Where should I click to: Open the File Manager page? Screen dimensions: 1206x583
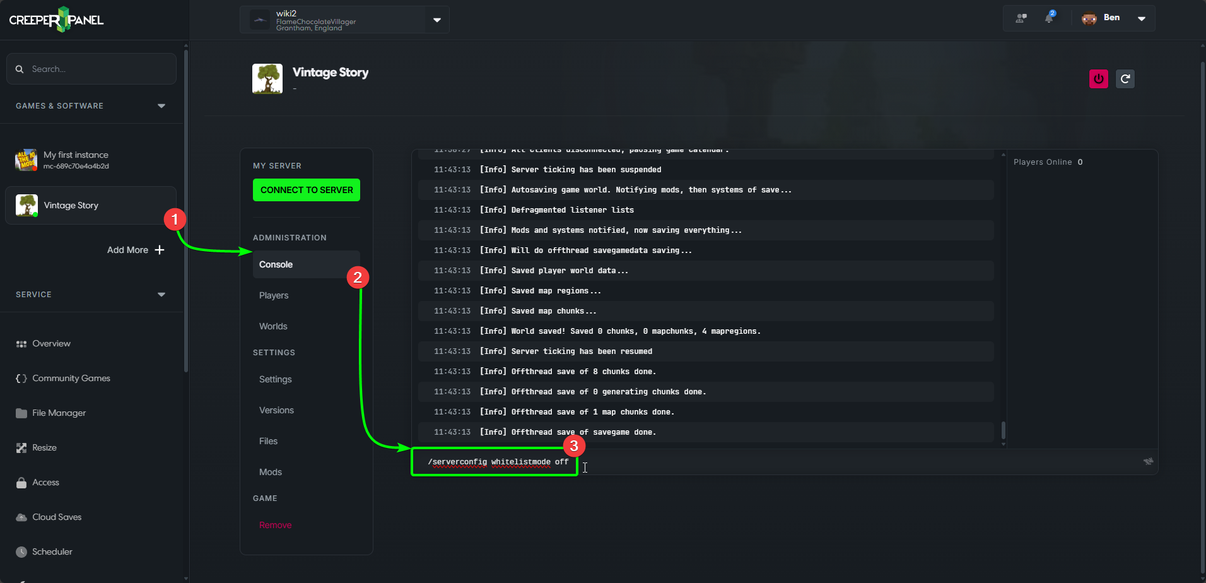point(59,413)
